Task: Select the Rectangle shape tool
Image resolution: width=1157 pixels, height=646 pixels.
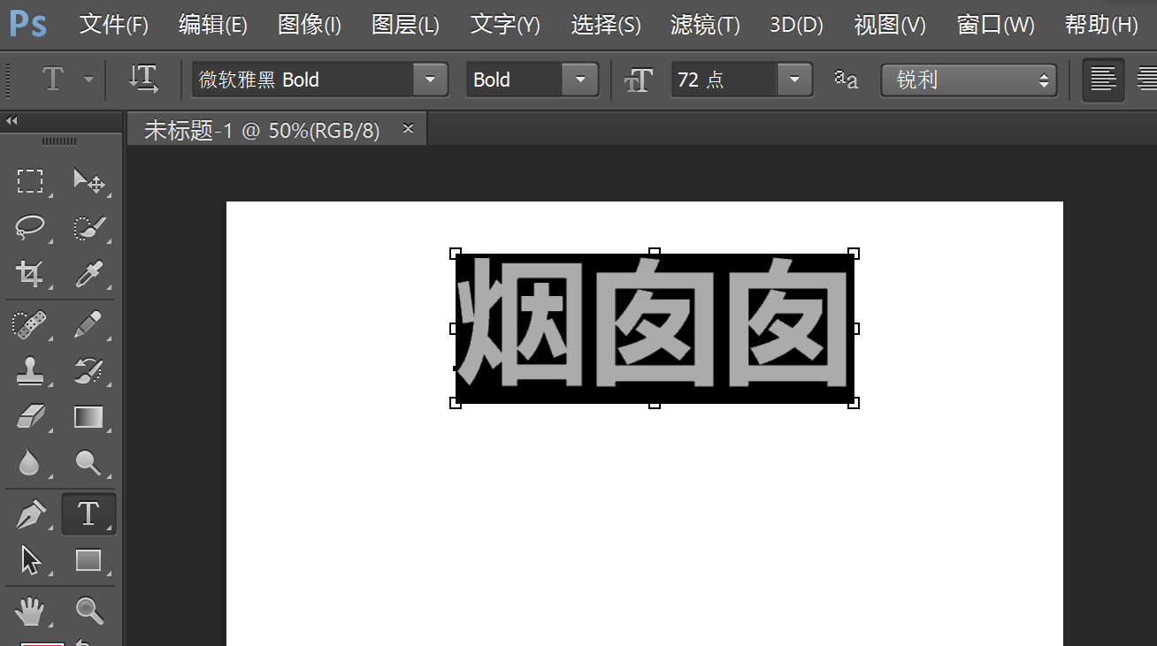Action: [x=88, y=559]
